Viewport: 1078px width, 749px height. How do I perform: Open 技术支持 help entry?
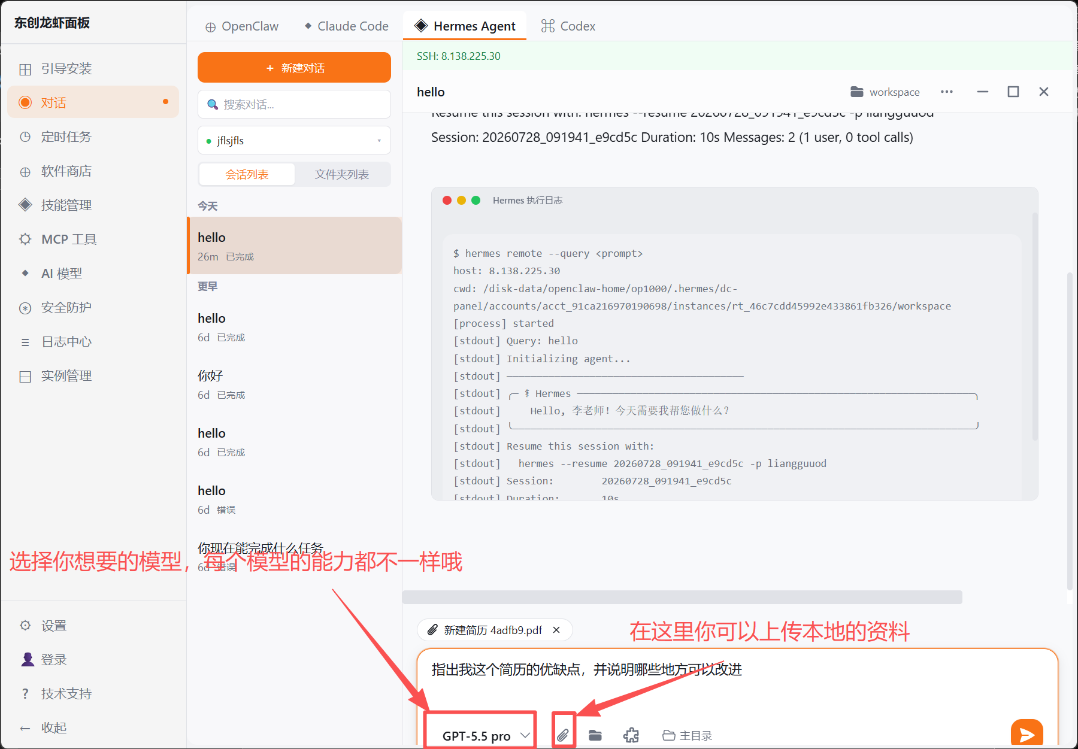93,693
